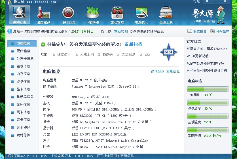Viewport: 237px width, 159px height.
Task: Open the 性能测试 performance test
Action: click(x=68, y=15)
